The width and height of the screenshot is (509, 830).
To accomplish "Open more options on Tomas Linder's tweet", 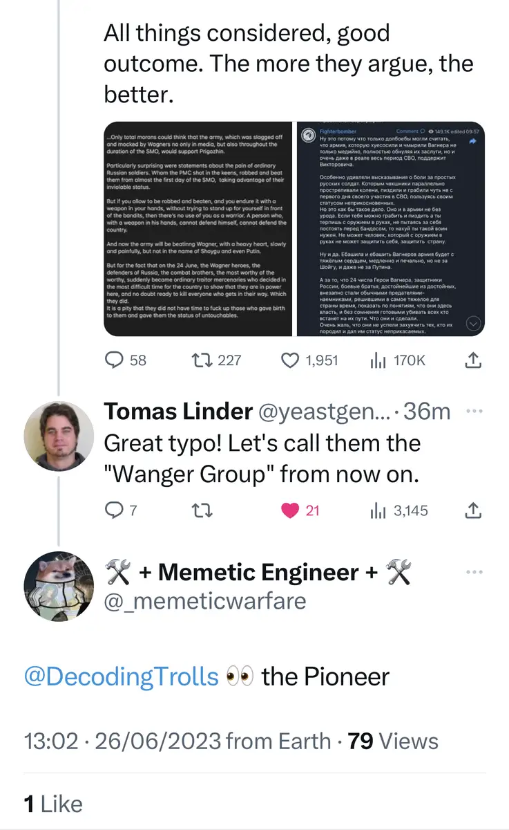I will coord(473,412).
